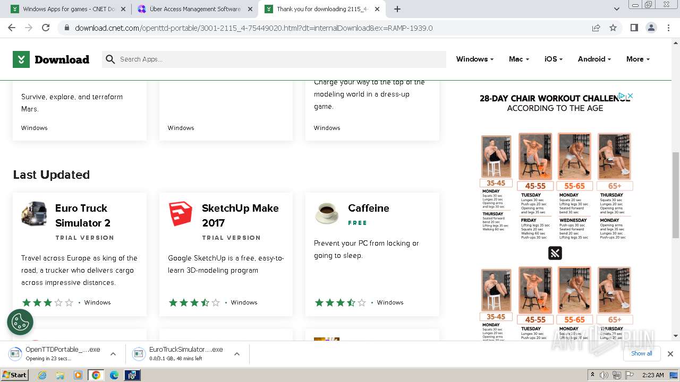Click 'Survive, explore, and terraform Mars' text
Screen dimensions: 680x382
pyautogui.click(x=72, y=103)
